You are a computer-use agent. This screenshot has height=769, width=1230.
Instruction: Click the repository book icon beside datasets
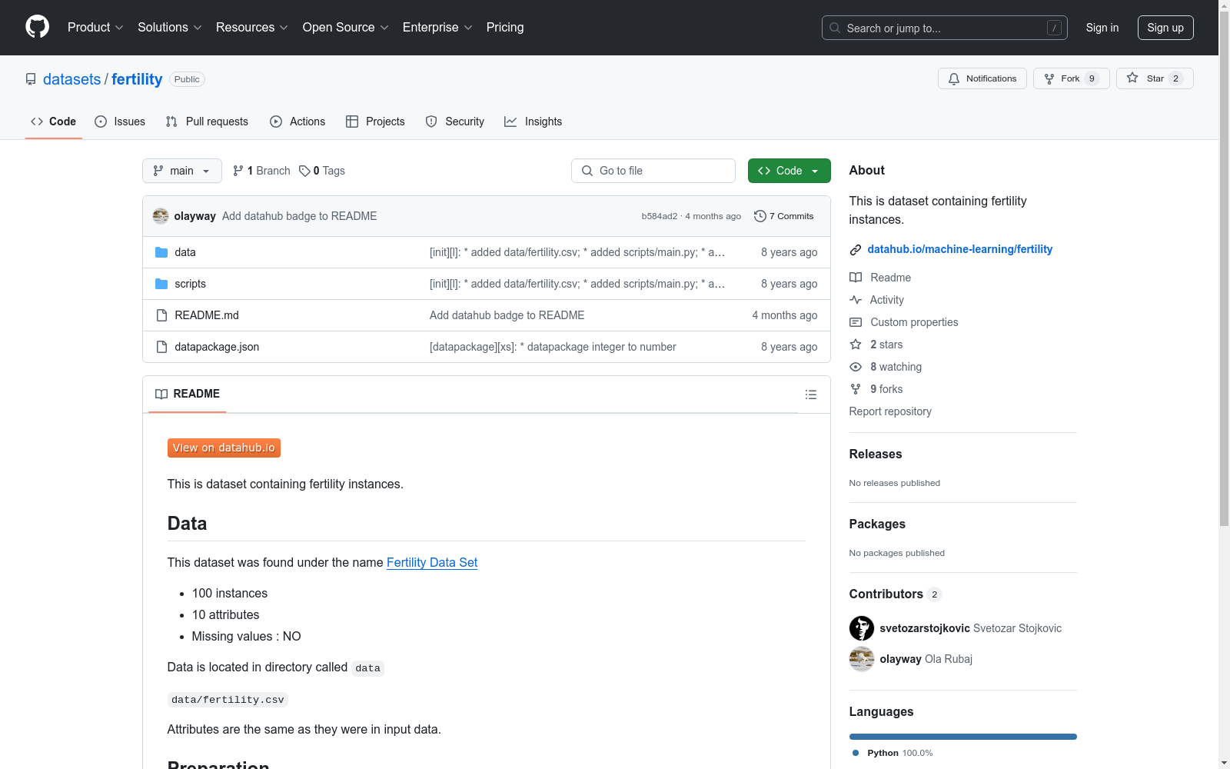[x=31, y=79]
